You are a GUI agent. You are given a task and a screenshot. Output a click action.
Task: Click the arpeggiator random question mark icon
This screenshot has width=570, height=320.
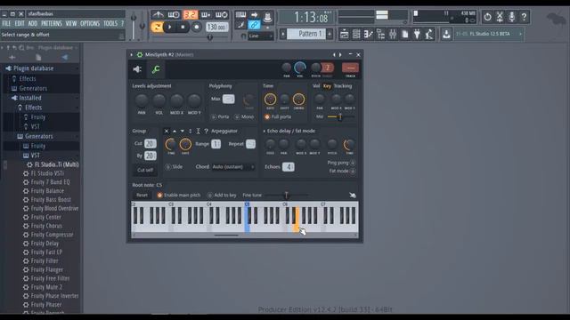click(206, 131)
